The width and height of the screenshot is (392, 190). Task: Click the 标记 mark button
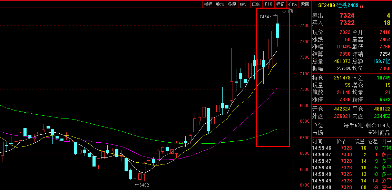tap(280, 4)
